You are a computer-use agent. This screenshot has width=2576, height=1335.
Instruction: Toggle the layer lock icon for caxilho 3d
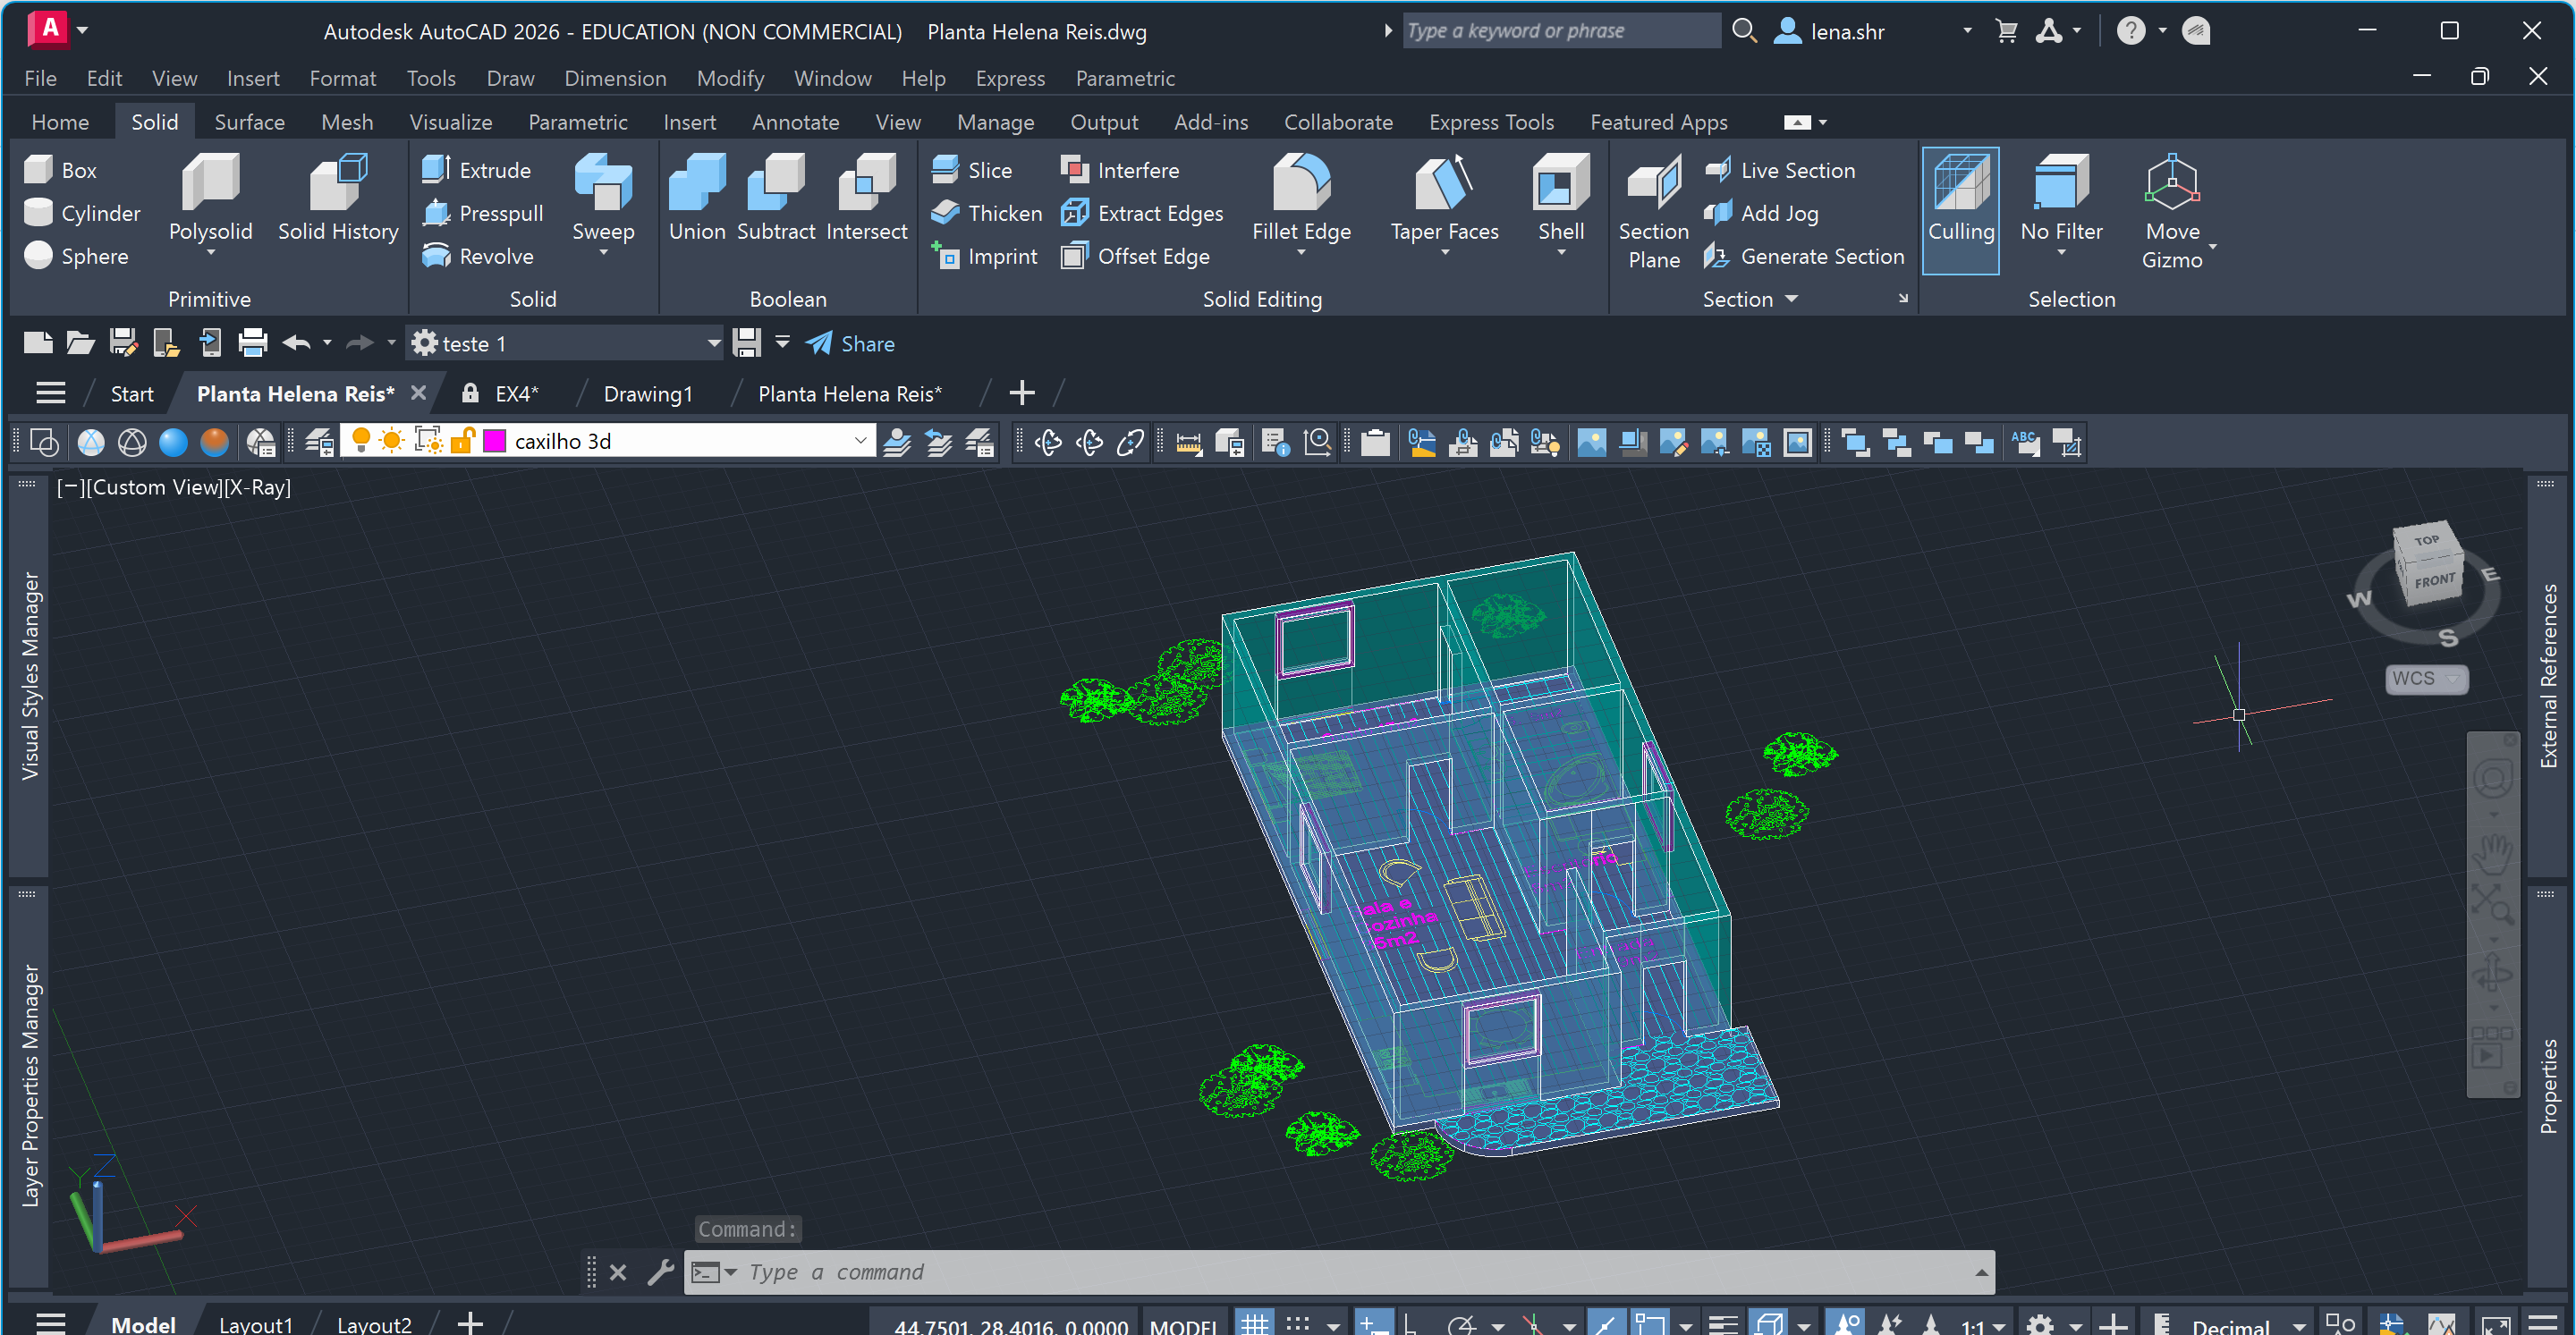462,441
